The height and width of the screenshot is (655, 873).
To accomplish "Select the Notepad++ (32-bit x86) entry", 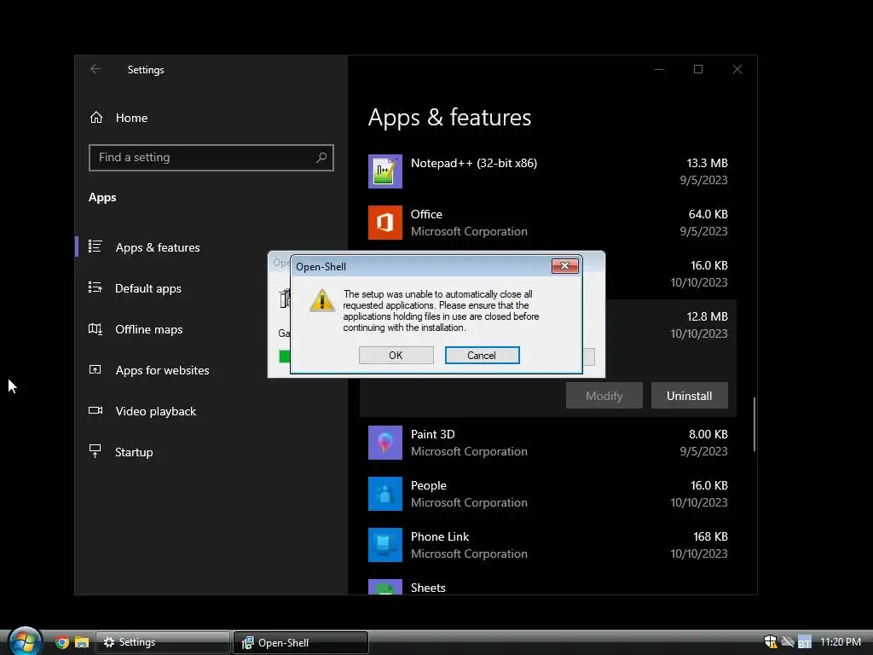I will click(474, 163).
